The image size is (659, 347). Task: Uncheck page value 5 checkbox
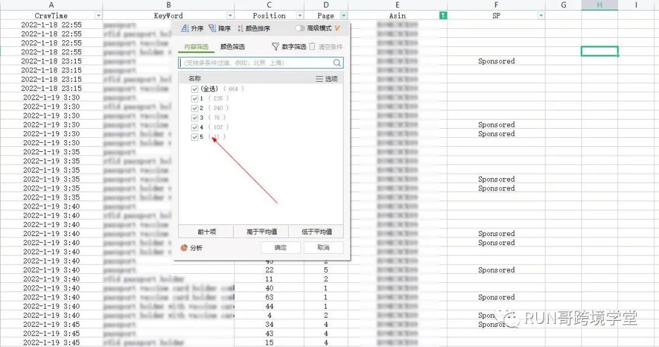(x=194, y=137)
